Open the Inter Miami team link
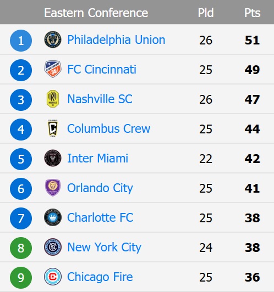Viewport: 274px width, 292px height. [x=97, y=158]
